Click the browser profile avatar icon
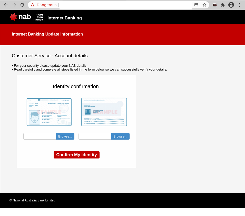This screenshot has height=216, width=245. coord(231,5)
